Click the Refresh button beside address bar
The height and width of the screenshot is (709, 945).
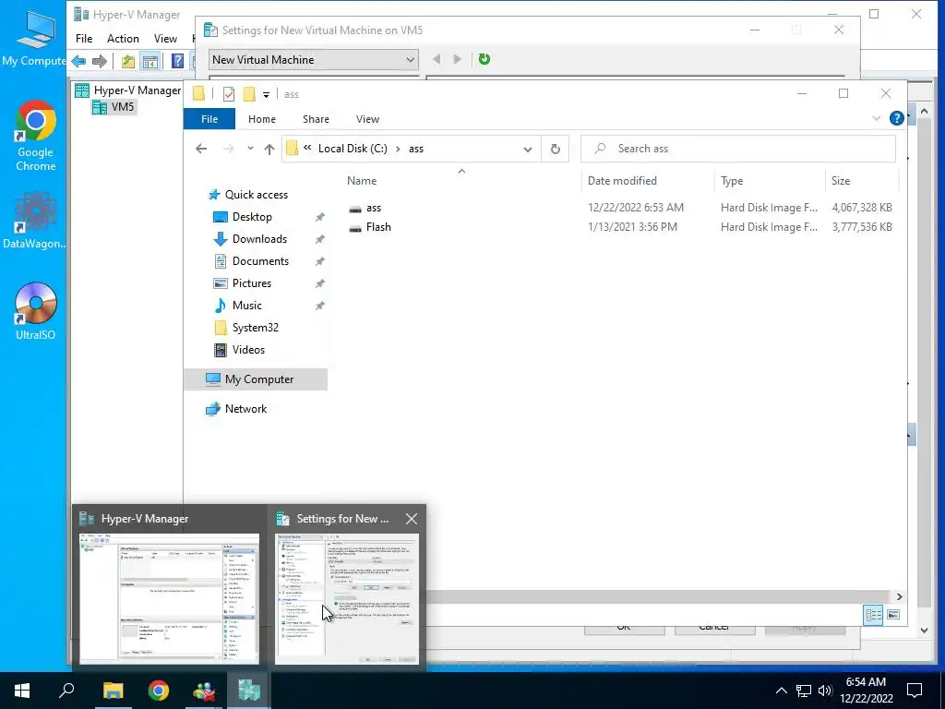click(555, 149)
